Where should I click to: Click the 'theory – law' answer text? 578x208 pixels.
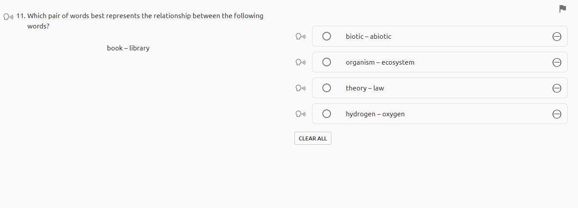coord(365,88)
